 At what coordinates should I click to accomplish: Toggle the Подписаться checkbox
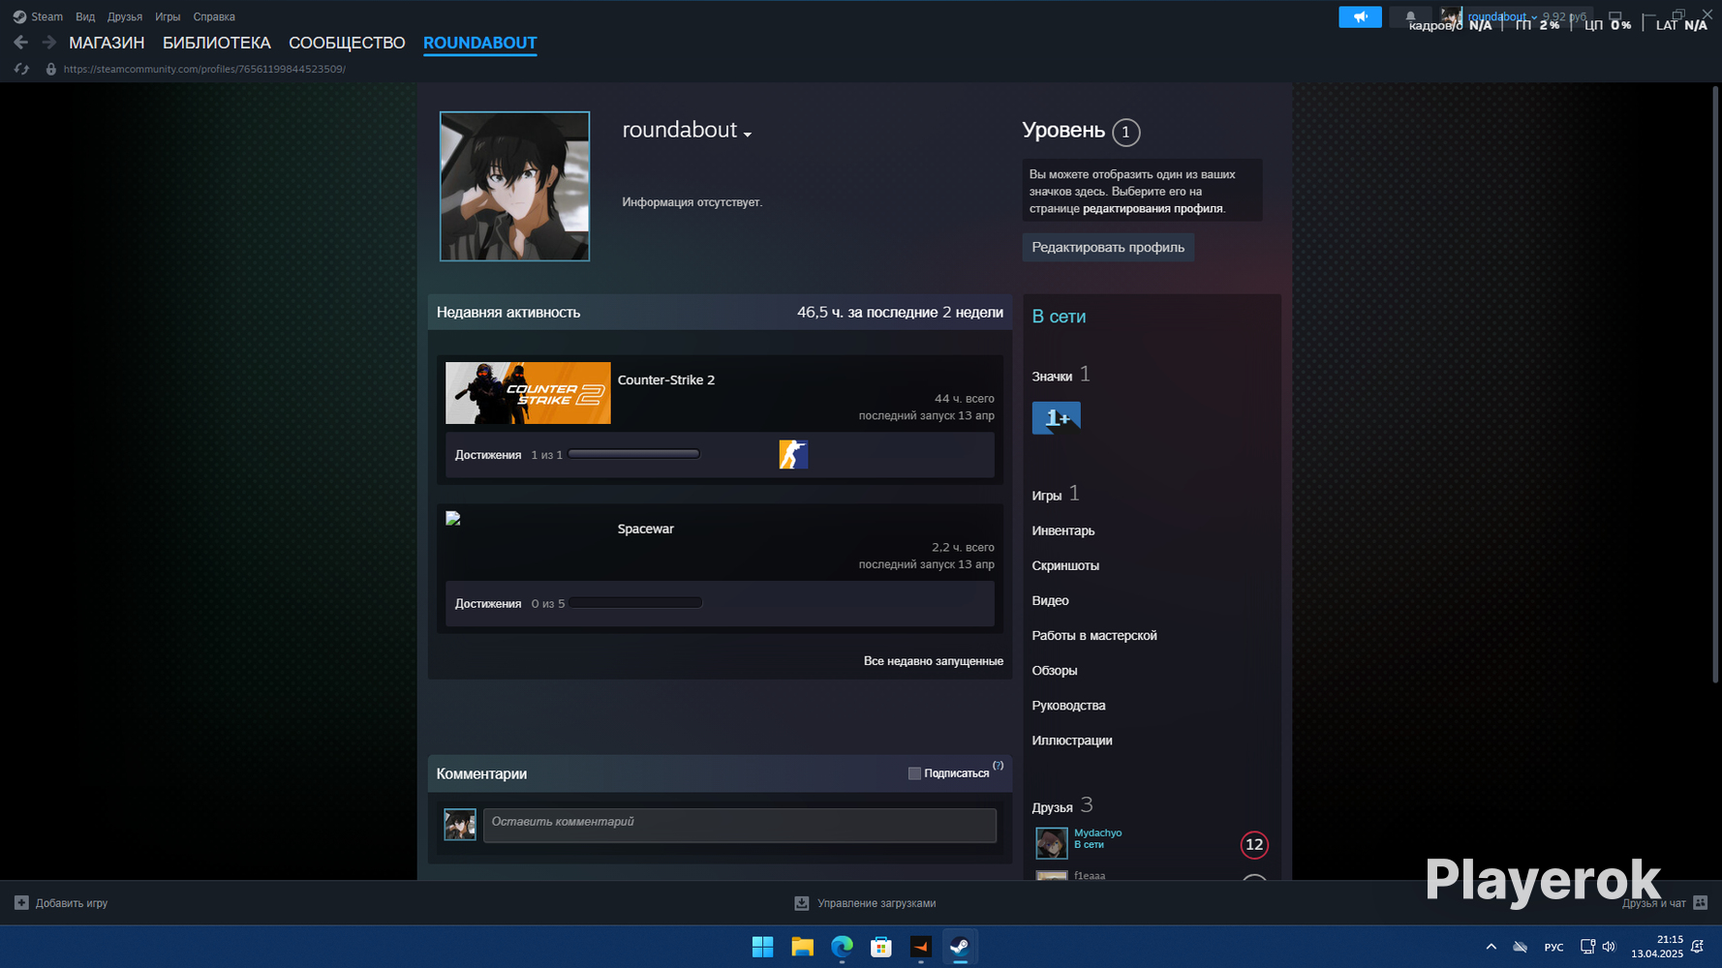914,773
